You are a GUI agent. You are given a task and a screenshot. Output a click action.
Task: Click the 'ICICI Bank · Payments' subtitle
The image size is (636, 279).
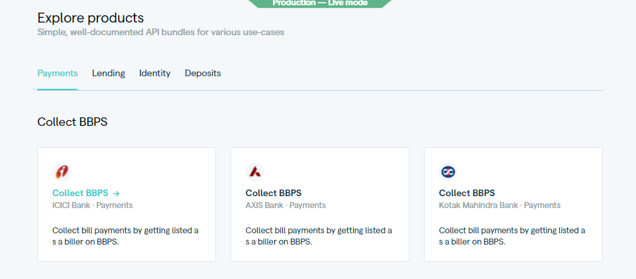pyautogui.click(x=93, y=205)
